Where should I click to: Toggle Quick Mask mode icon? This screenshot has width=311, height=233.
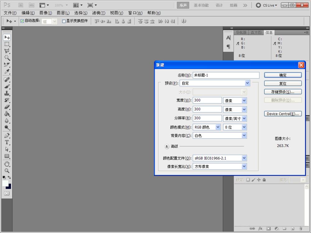tap(7, 193)
